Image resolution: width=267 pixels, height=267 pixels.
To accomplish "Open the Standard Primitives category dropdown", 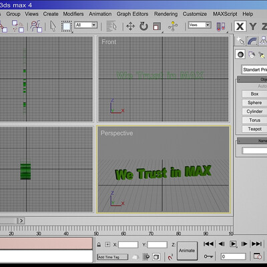I will (x=254, y=69).
